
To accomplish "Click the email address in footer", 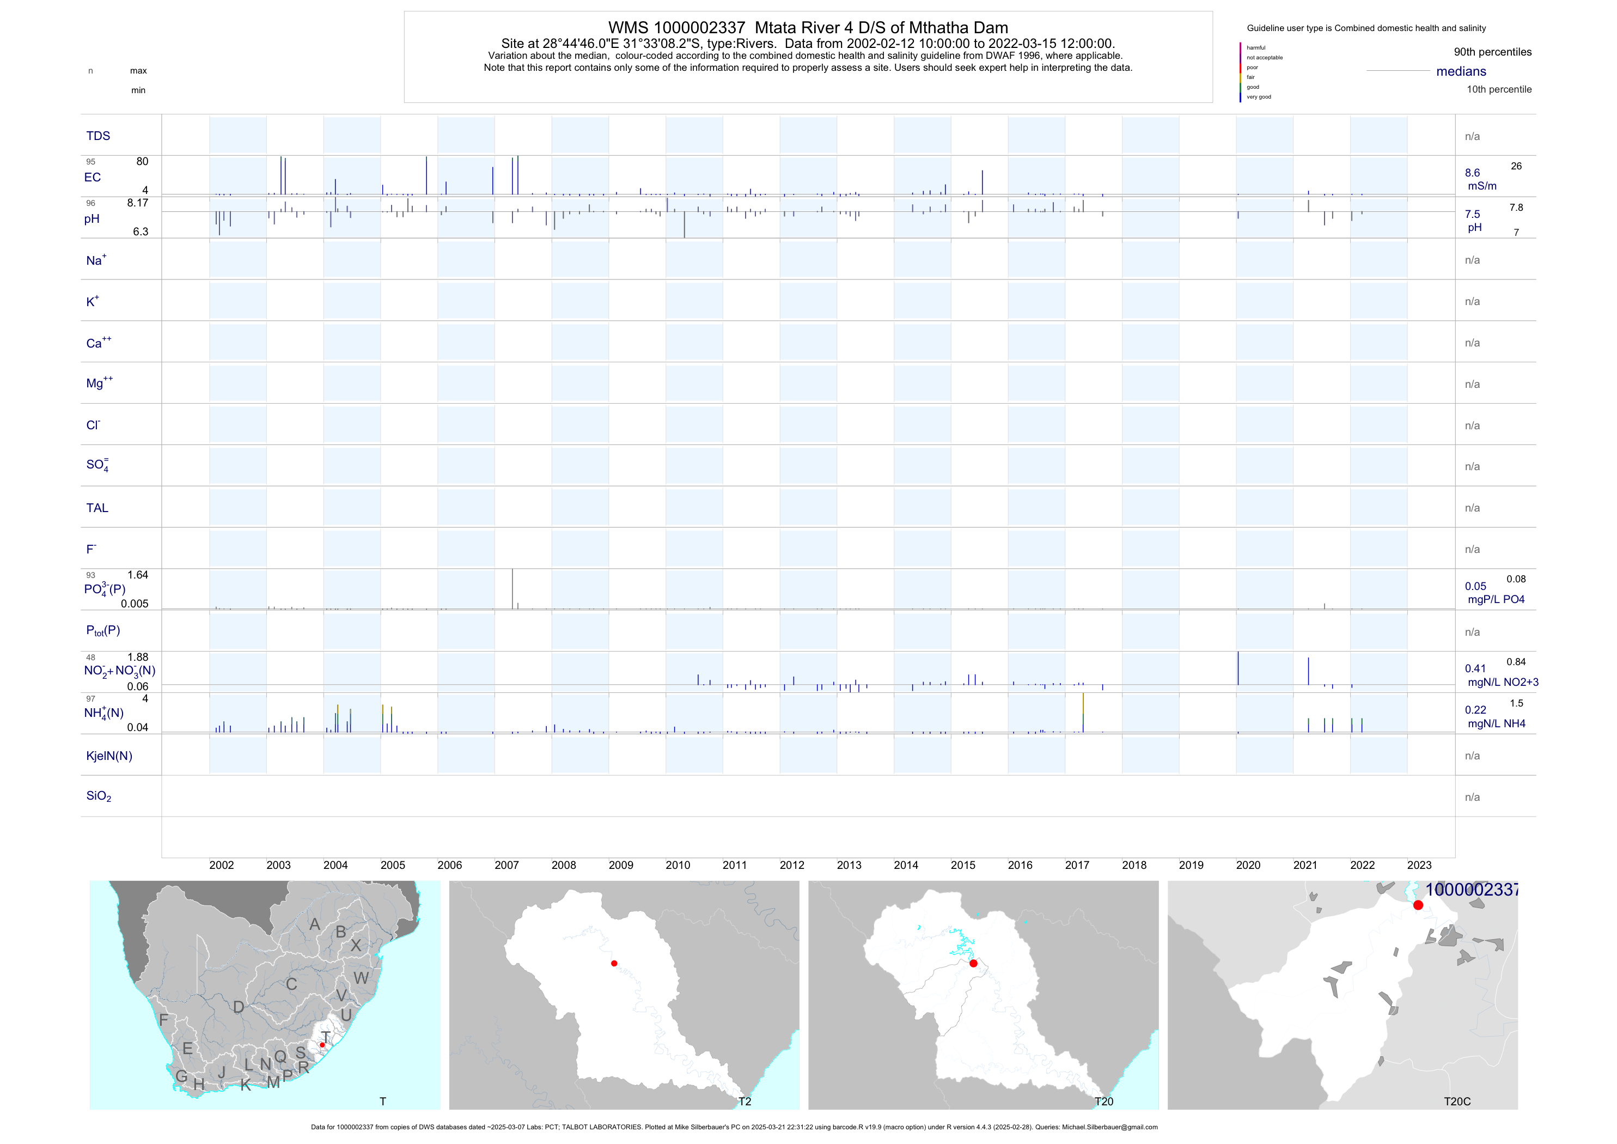I will pyautogui.click(x=1109, y=1127).
